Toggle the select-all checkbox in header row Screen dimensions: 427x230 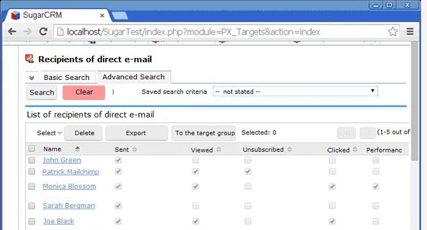[x=32, y=148]
